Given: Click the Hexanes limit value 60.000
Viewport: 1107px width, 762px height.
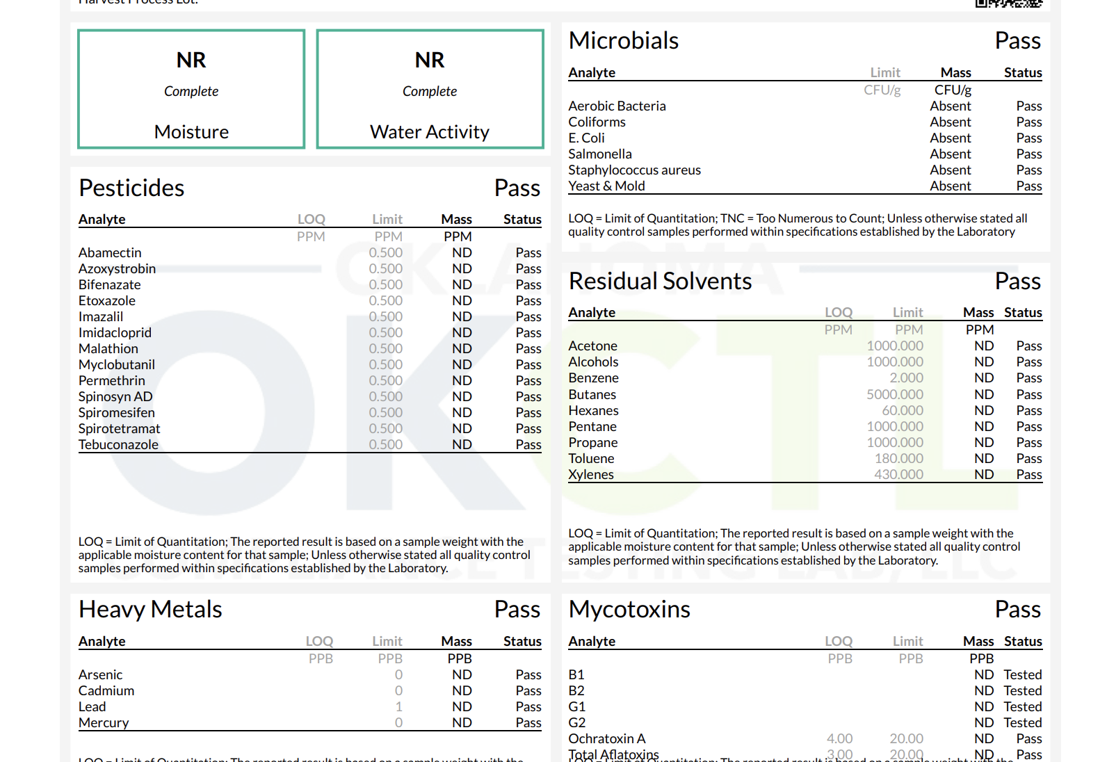Looking at the screenshot, I should click(x=902, y=410).
